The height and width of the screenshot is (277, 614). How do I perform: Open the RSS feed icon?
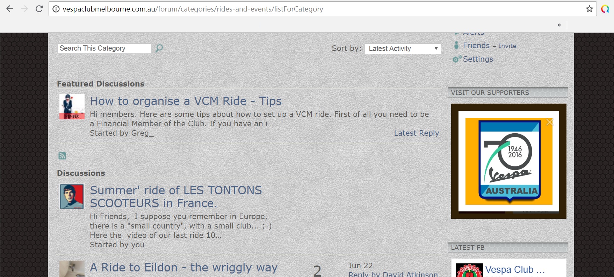[62, 156]
